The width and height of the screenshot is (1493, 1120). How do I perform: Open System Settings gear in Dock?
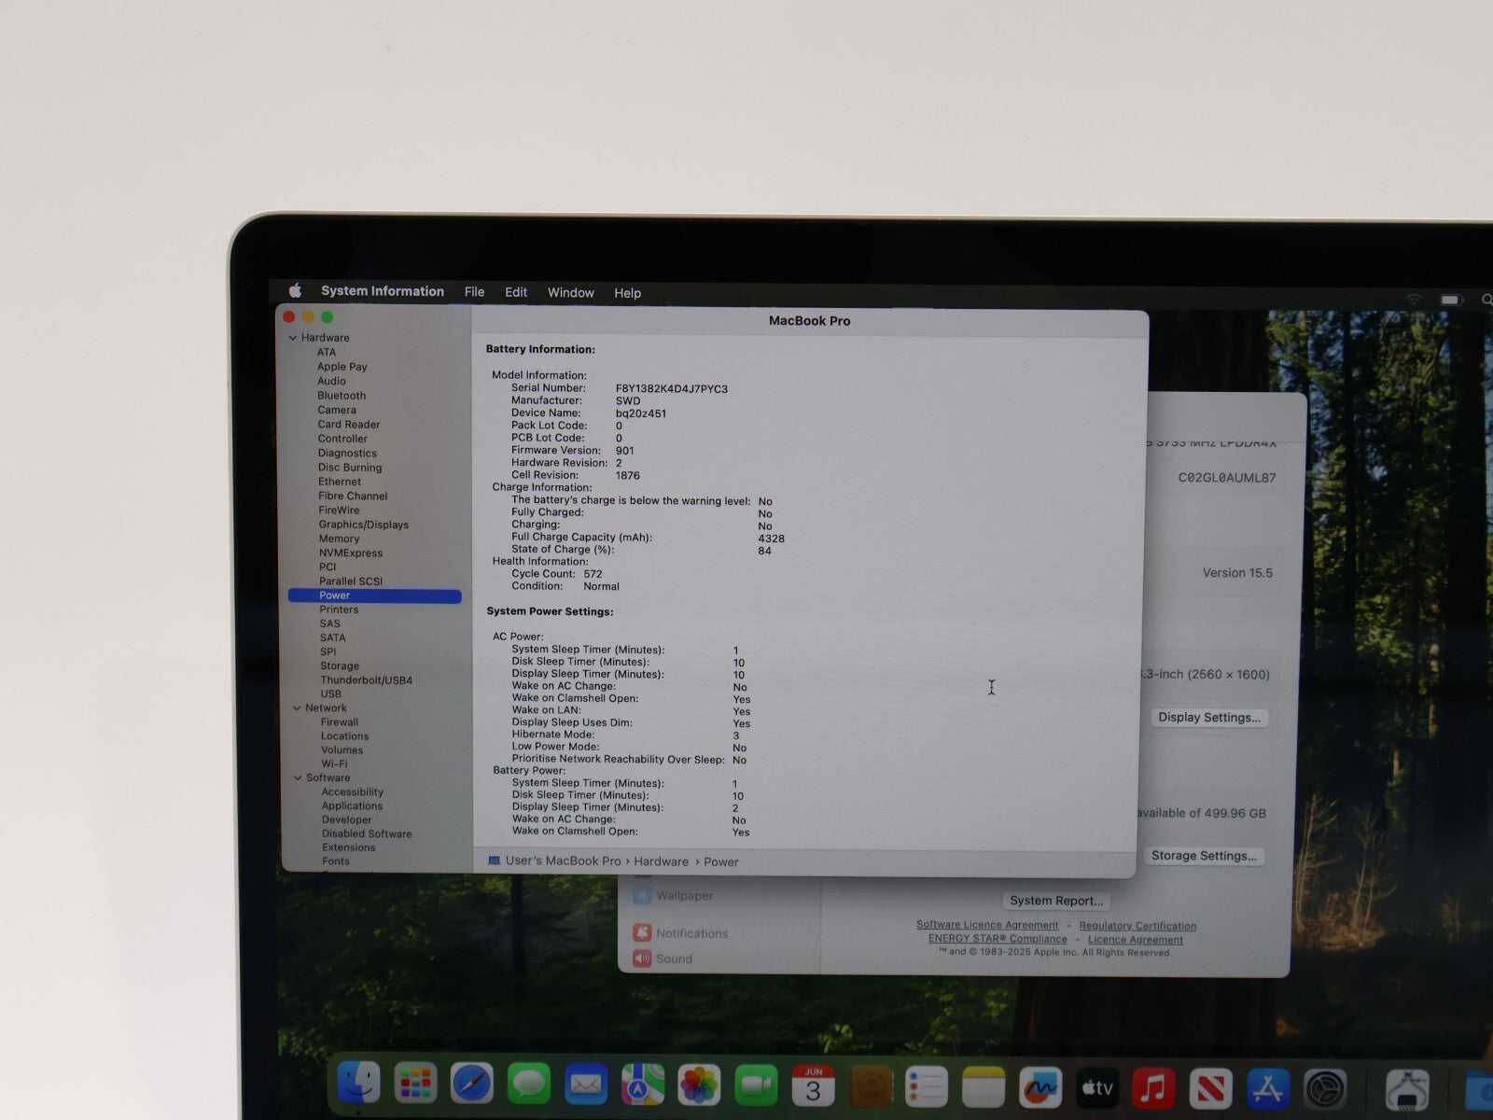(1325, 1090)
